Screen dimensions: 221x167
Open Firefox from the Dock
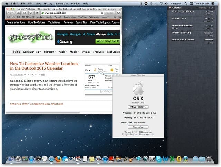click(x=58, y=159)
